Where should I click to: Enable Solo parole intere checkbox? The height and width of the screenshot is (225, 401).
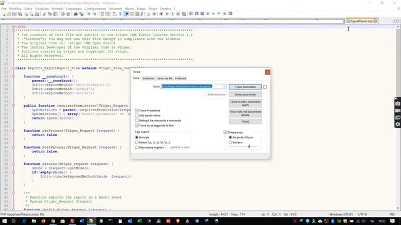click(x=137, y=116)
